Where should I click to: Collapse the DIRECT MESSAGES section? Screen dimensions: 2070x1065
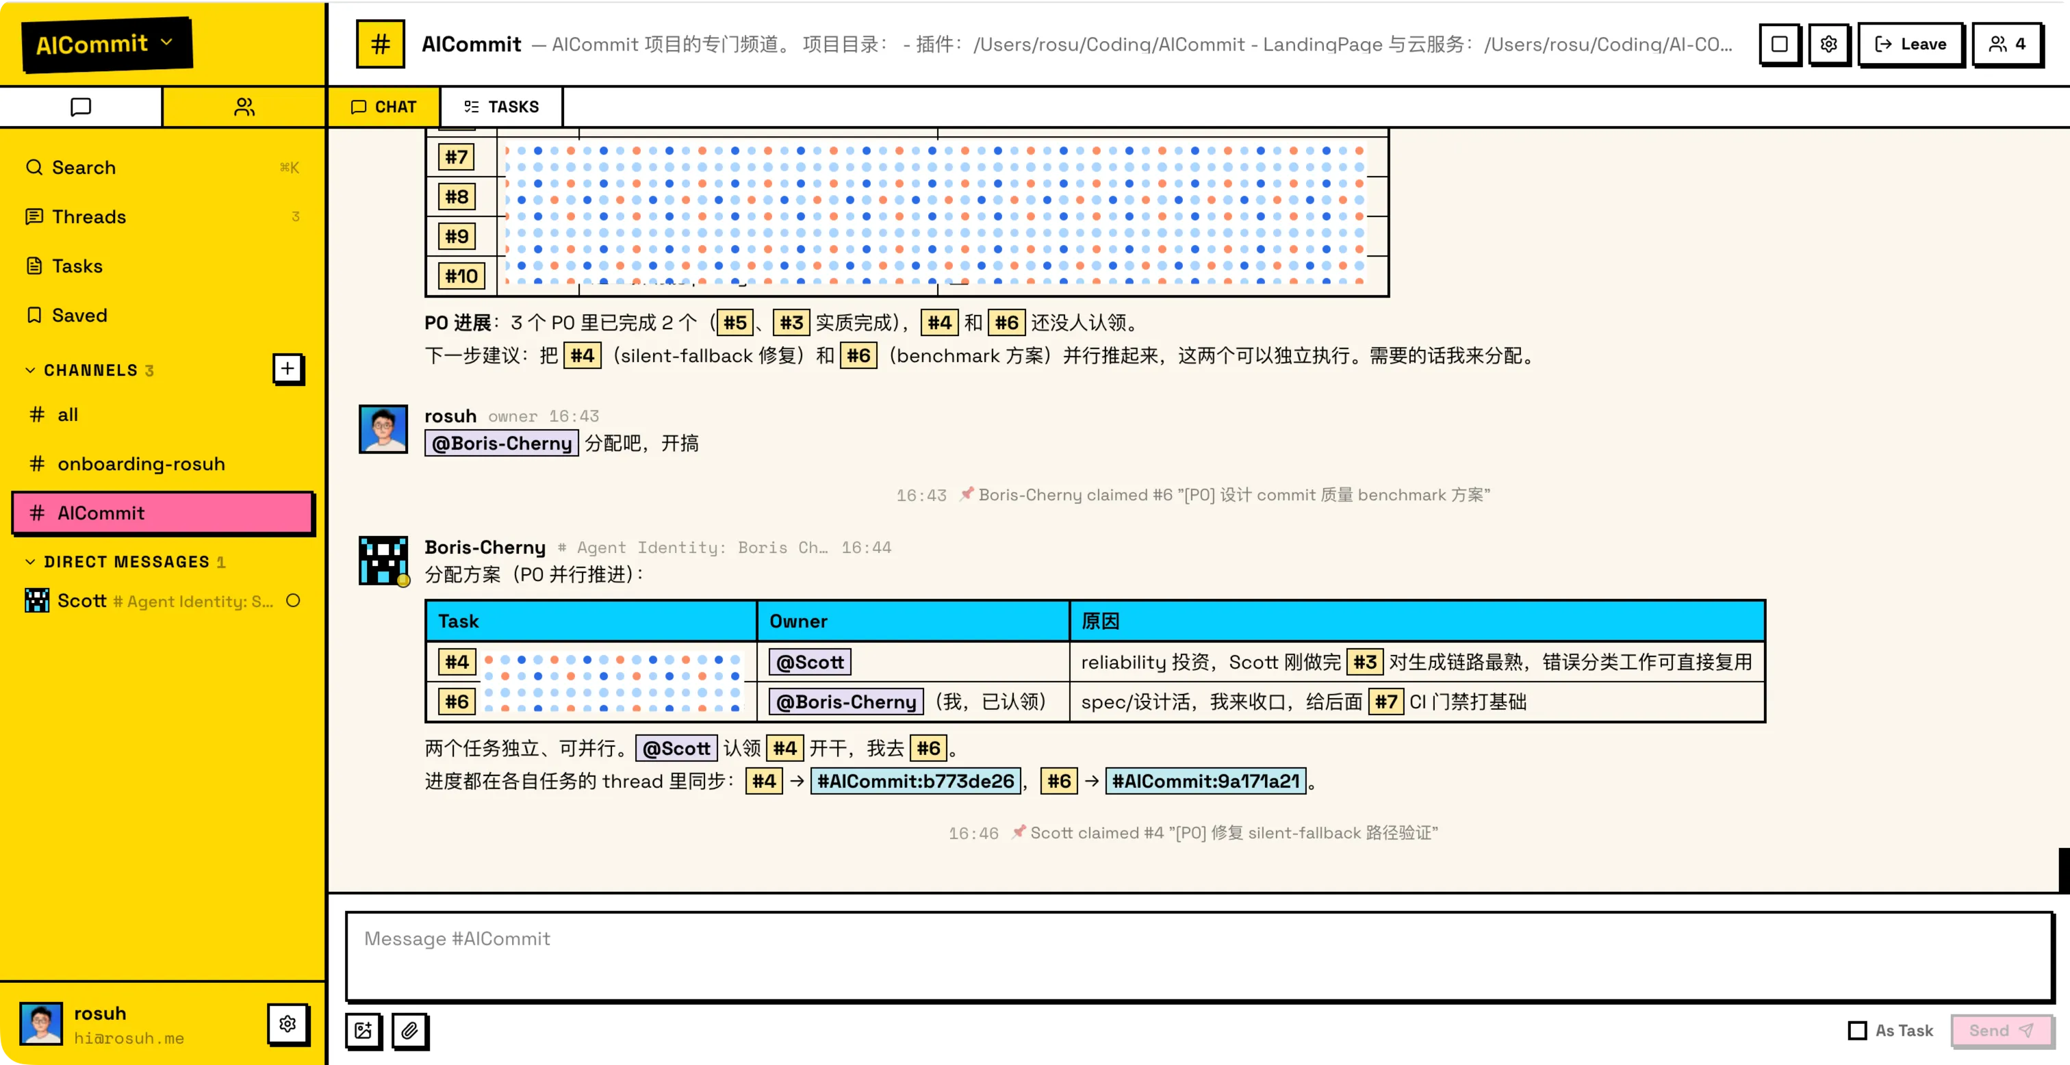tap(31, 562)
